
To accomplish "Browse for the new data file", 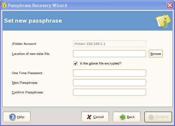I will pos(156,54).
